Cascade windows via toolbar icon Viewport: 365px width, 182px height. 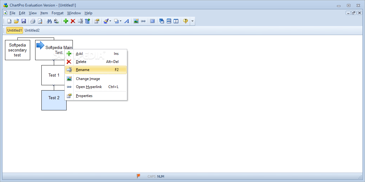162,21
